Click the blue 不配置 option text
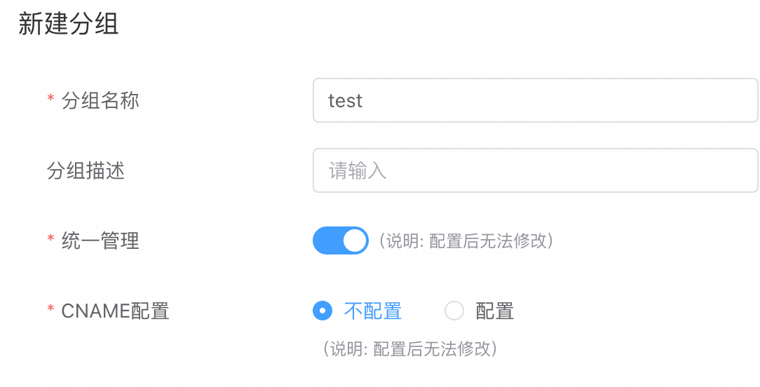 coord(373,311)
